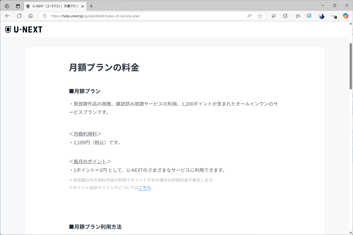Click inside the address bar
Screen dimensions: 353x235
[x=144, y=16]
